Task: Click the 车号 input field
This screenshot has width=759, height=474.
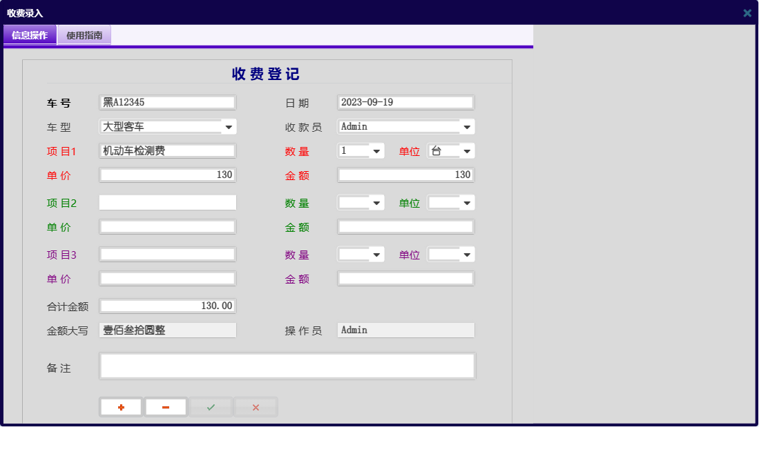Action: tap(168, 102)
